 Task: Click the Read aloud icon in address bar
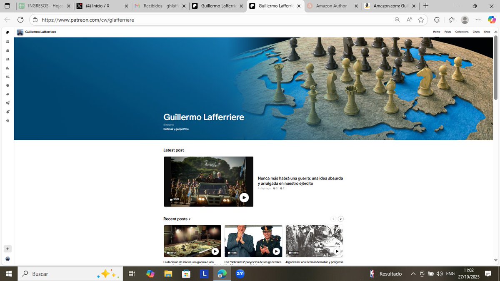(409, 20)
